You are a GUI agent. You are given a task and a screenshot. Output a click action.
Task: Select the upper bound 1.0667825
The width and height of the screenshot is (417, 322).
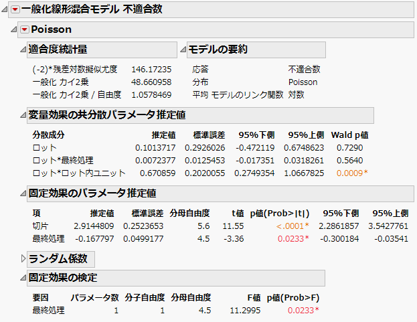click(x=304, y=173)
